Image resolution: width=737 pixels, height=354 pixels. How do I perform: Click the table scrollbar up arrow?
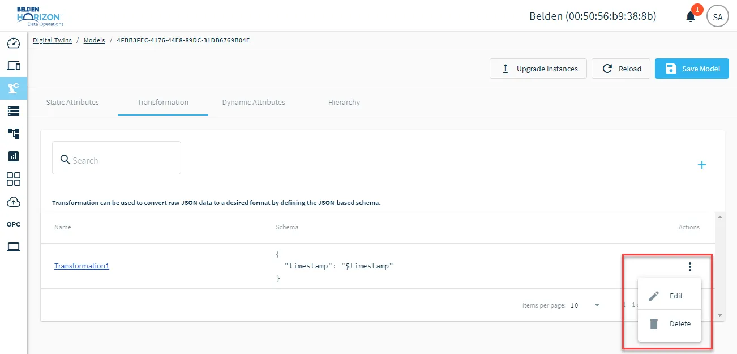(719, 216)
